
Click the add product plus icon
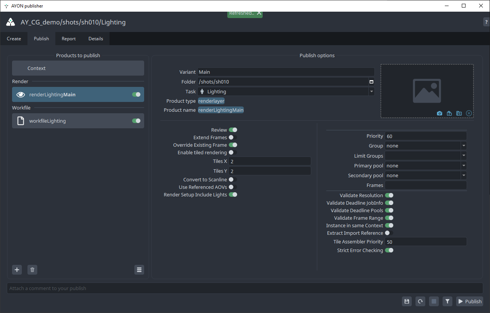(17, 270)
